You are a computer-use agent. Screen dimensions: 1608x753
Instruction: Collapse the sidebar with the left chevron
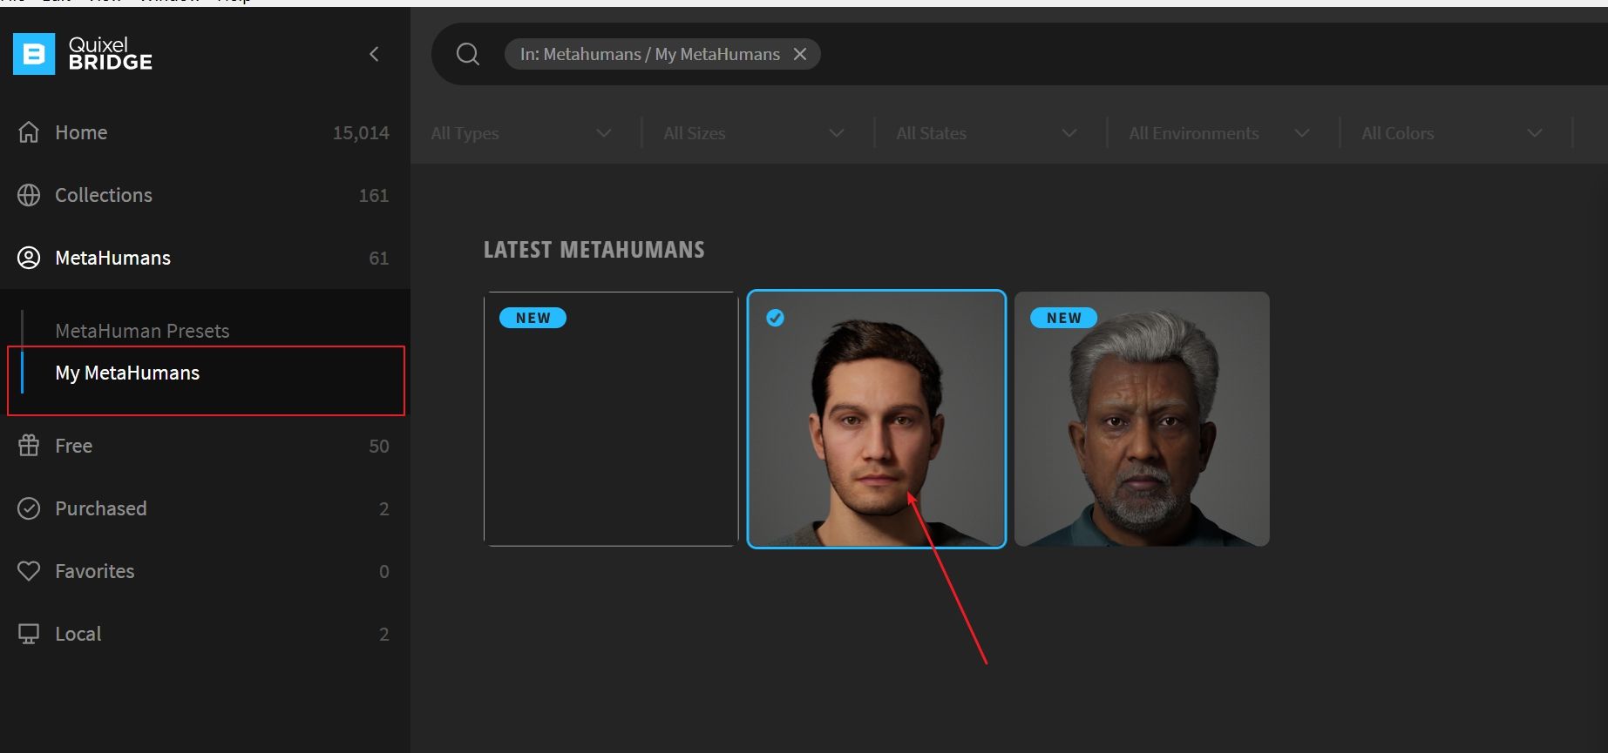point(374,54)
